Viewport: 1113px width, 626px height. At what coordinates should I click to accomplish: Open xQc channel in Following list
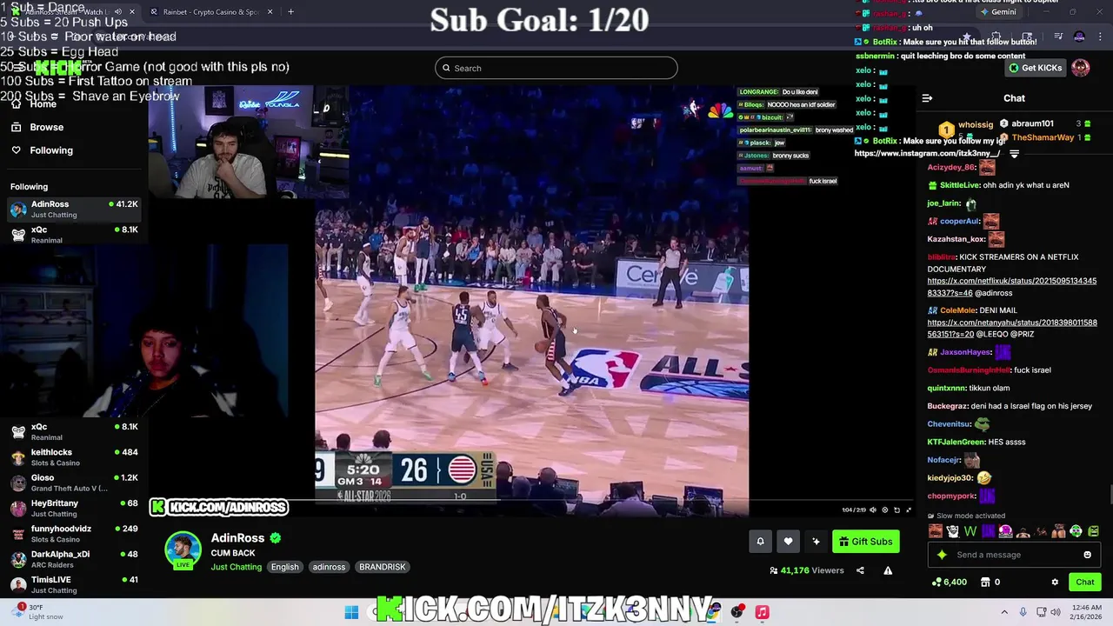73,235
